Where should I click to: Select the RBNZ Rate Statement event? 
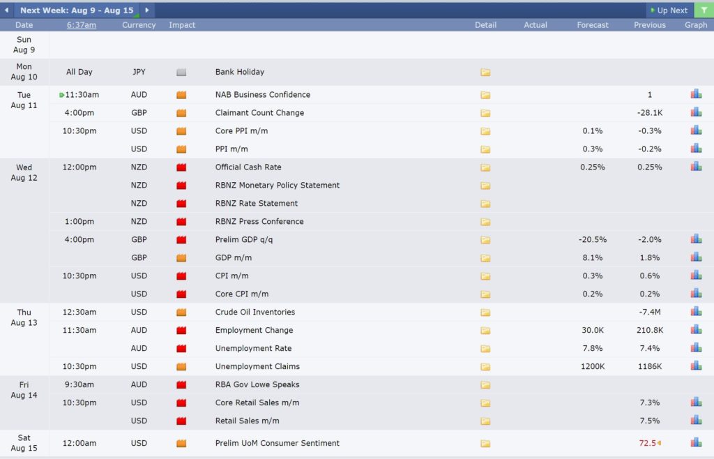point(257,204)
